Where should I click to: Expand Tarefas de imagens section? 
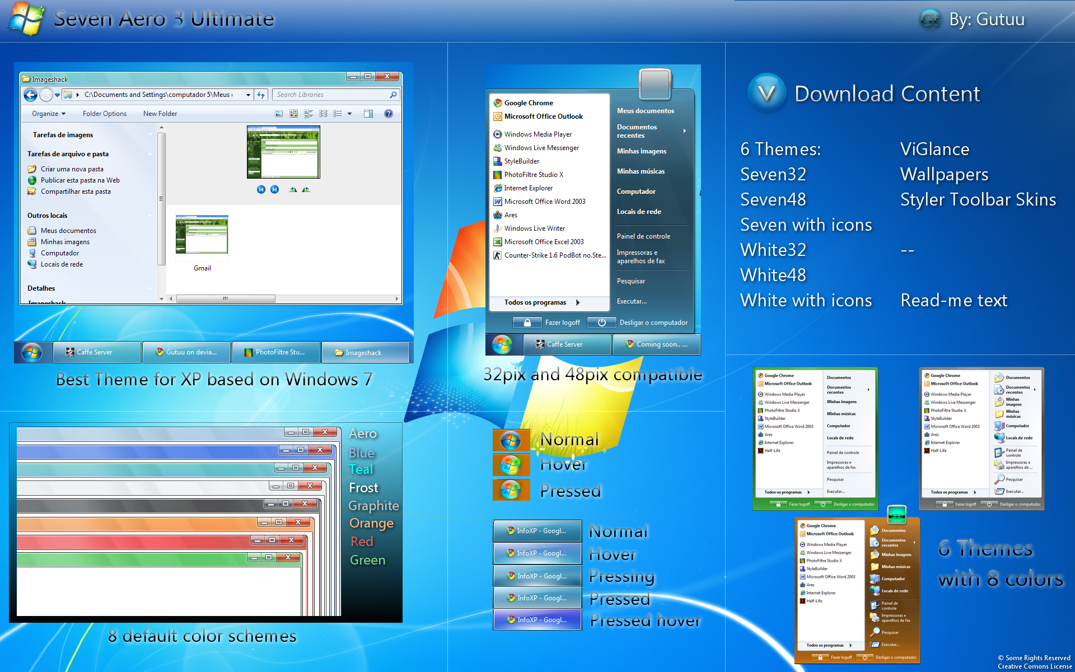(149, 135)
